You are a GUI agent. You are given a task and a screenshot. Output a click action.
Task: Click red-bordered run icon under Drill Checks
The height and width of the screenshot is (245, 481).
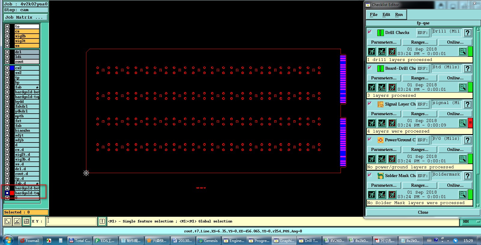[392, 51]
